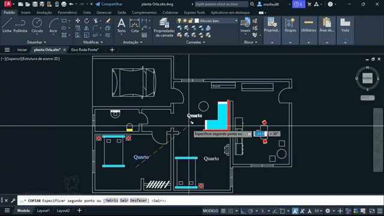384x216 pixels.
Task: Click the Erase tool icon
Action: [108, 21]
